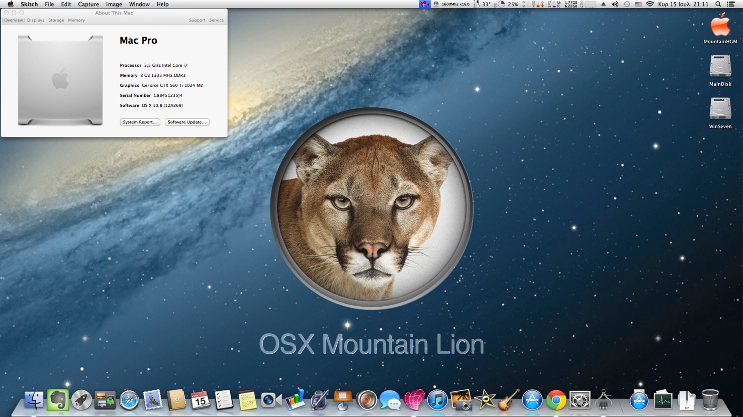Image resolution: width=743 pixels, height=417 pixels.
Task: Open Finder from the Dock
Action: 34,400
